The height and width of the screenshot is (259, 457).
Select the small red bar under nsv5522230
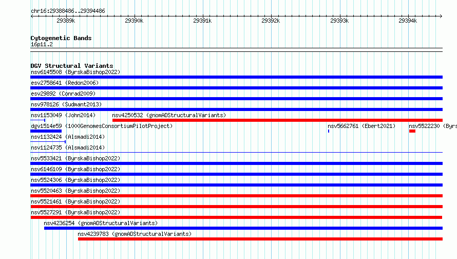(412, 131)
